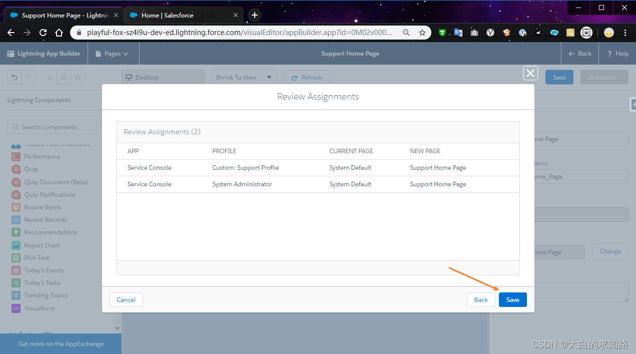This screenshot has height=354, width=636.
Task: Click Save in the Review Assignments dialog
Action: pos(513,299)
